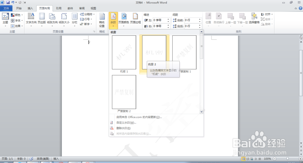Image resolution: width=303 pixels, height=163 pixels.
Task: Open theme Colors dropdown
Action: click(17, 15)
